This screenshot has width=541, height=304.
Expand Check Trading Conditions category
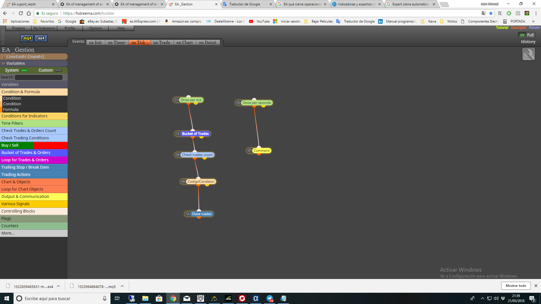point(34,138)
